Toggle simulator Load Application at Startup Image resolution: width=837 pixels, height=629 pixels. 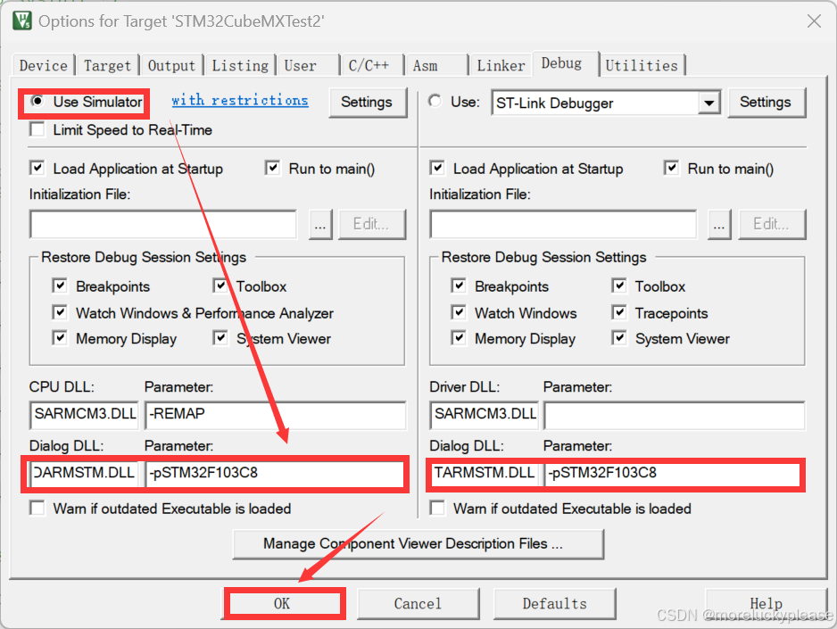point(37,168)
